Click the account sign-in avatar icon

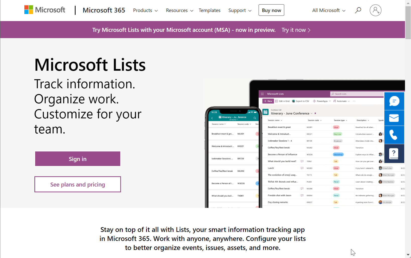[375, 10]
